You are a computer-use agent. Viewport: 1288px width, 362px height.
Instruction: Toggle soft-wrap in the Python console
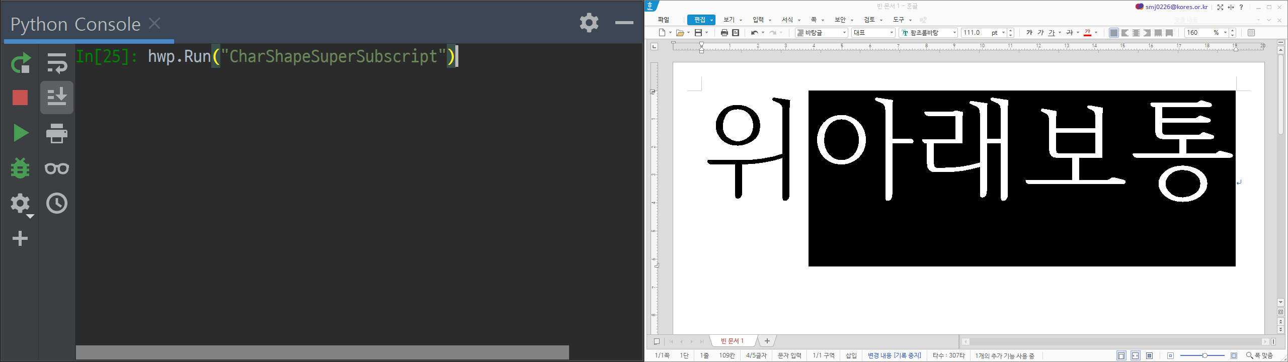57,63
